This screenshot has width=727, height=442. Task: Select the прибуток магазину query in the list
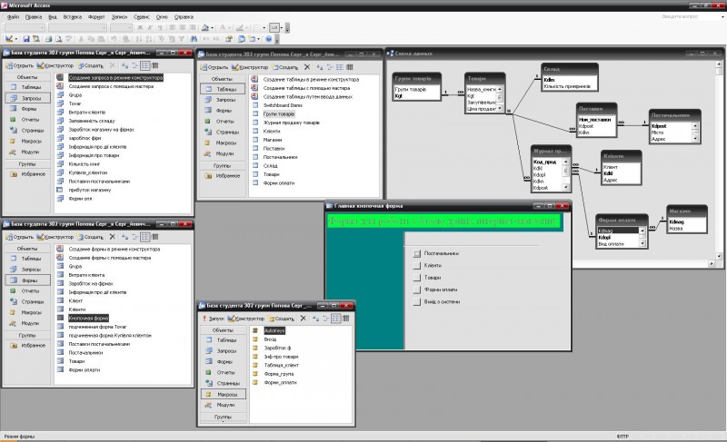[x=89, y=190]
